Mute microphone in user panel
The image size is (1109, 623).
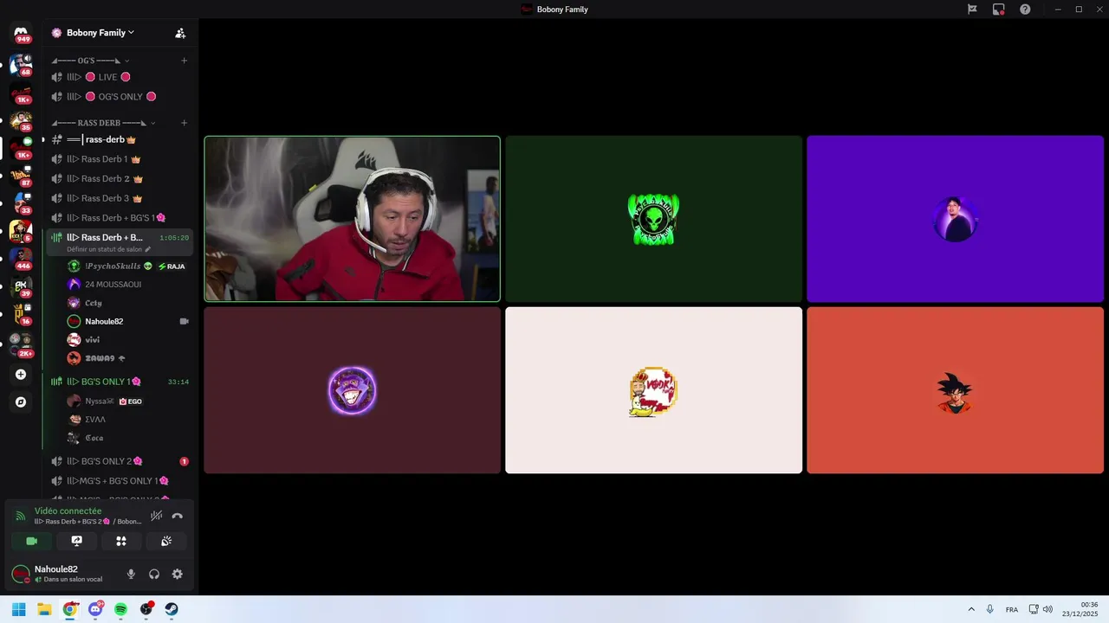coord(131,574)
